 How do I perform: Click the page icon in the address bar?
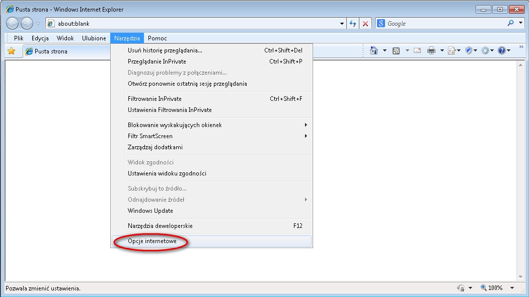click(51, 23)
